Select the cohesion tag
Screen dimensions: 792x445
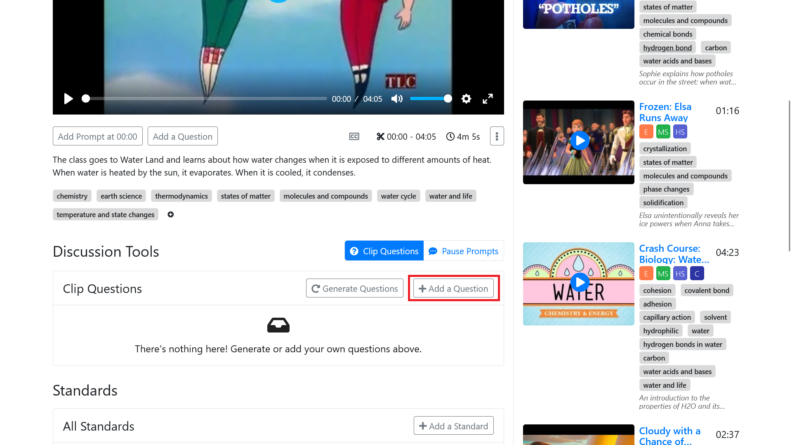click(x=657, y=290)
